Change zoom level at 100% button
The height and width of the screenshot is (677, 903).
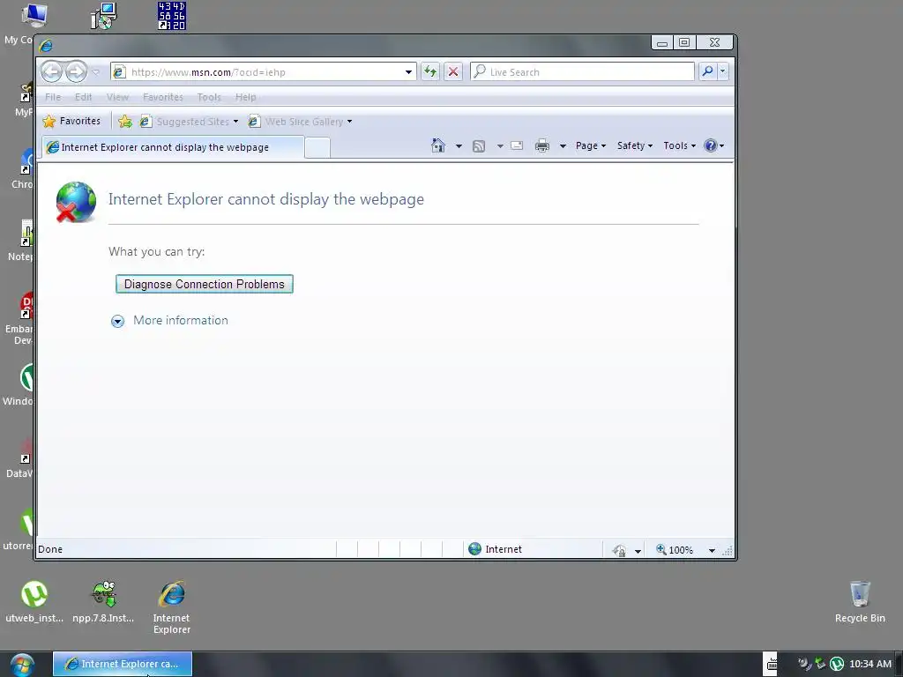(x=675, y=550)
